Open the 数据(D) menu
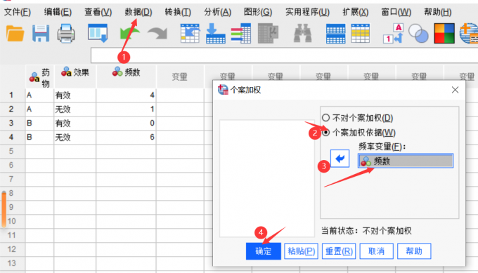 click(138, 12)
